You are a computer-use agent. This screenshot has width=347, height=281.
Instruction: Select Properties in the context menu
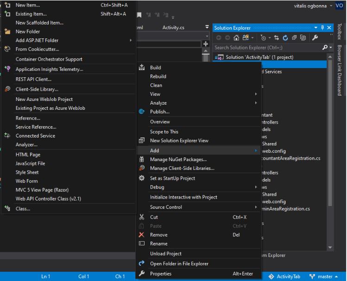198,274
